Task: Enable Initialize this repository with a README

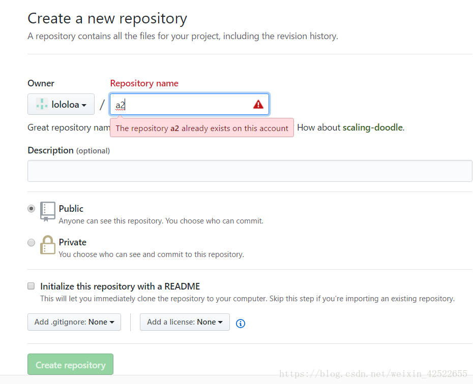Action: tap(31, 286)
